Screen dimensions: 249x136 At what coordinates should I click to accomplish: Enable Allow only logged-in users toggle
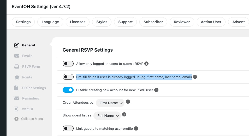[x=68, y=64]
